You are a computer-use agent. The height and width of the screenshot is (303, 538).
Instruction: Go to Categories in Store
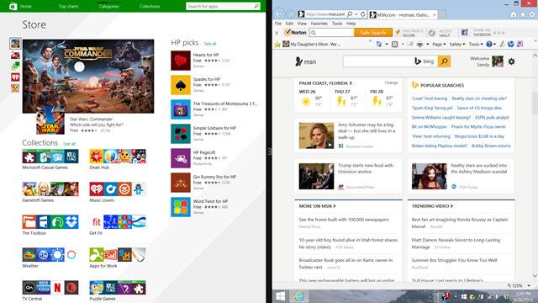pos(109,6)
